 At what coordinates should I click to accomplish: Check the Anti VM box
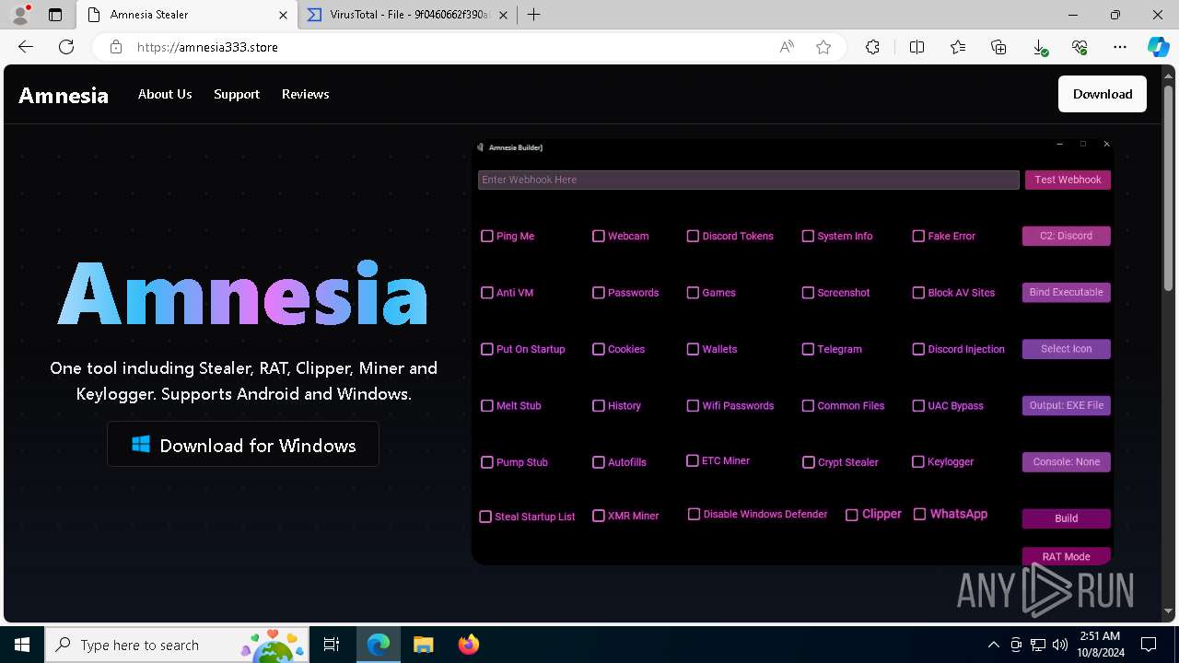click(487, 293)
